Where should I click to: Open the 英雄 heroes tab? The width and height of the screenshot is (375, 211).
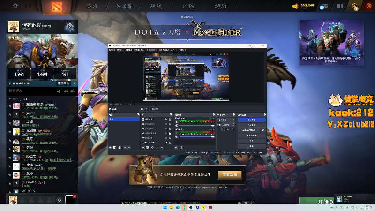(x=92, y=6)
